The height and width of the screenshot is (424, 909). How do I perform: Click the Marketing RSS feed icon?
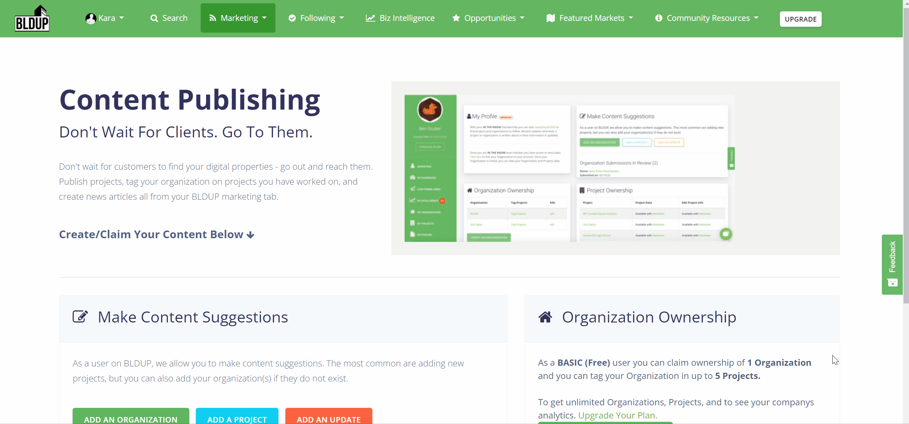(x=213, y=18)
